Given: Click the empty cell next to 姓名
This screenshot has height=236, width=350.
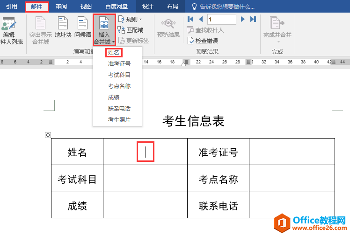Looking at the screenshot, I should pyautogui.click(x=146, y=152).
